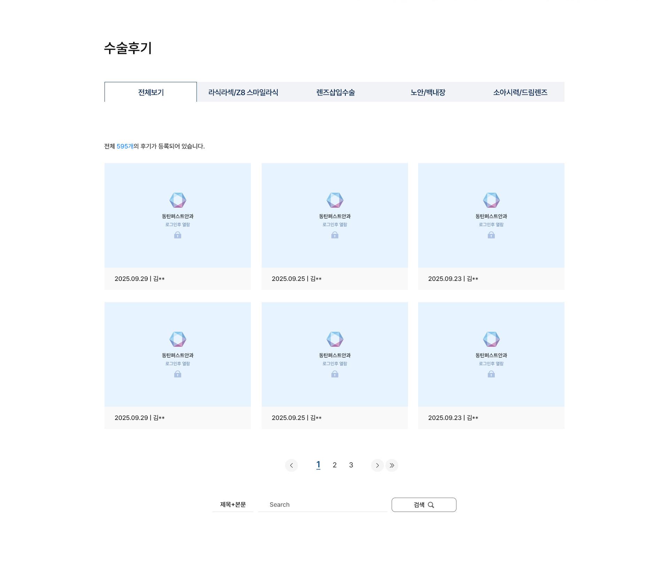Click lock icon on top-right review card

click(x=491, y=235)
